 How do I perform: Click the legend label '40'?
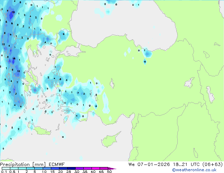tap(93, 172)
